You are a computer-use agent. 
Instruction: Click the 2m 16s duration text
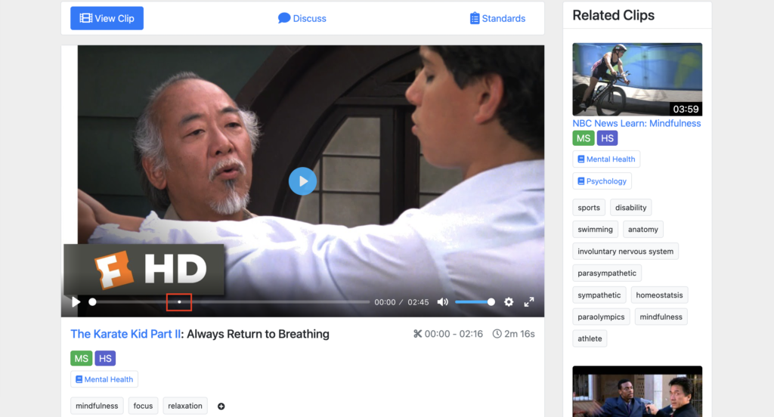click(x=514, y=334)
